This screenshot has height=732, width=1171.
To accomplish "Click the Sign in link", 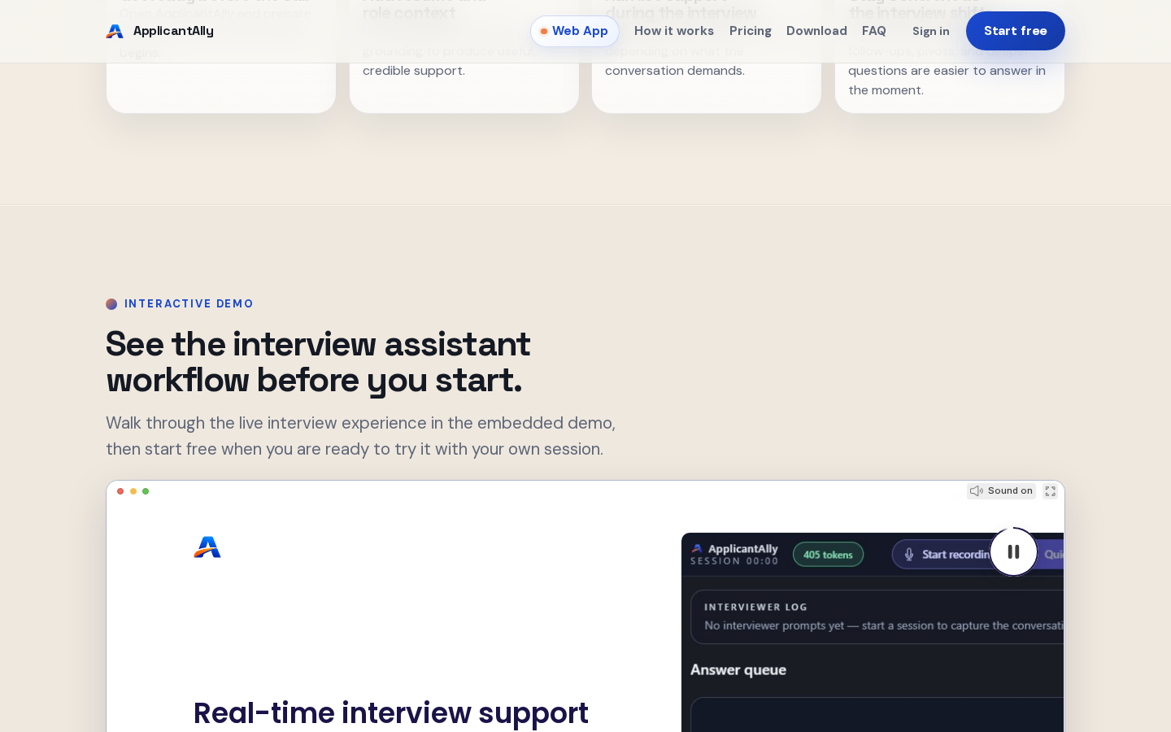I will pyautogui.click(x=931, y=31).
